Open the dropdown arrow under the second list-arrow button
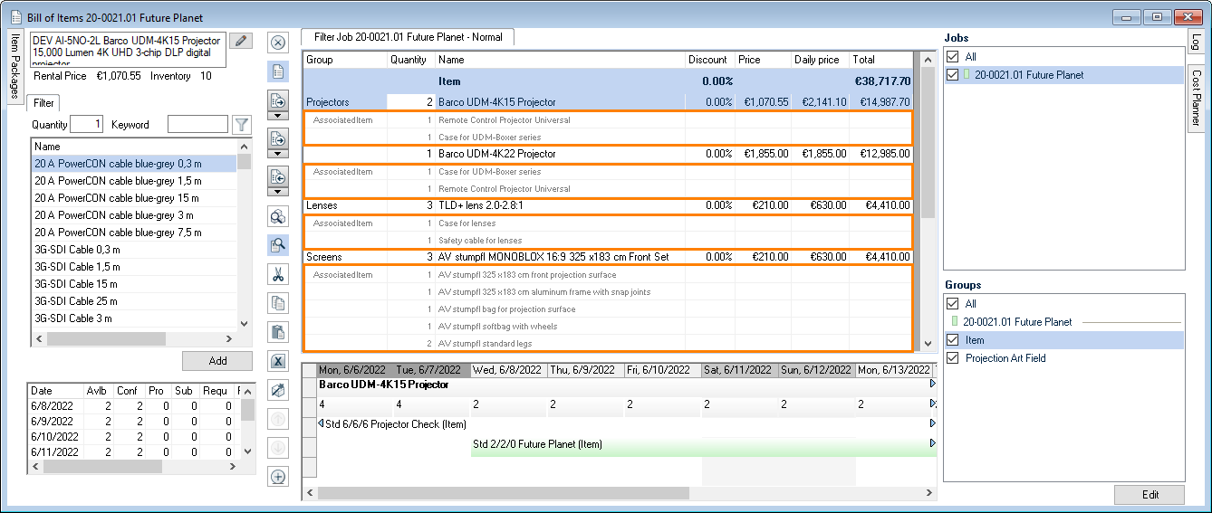Screen dimensions: 1212x513 tap(278, 155)
